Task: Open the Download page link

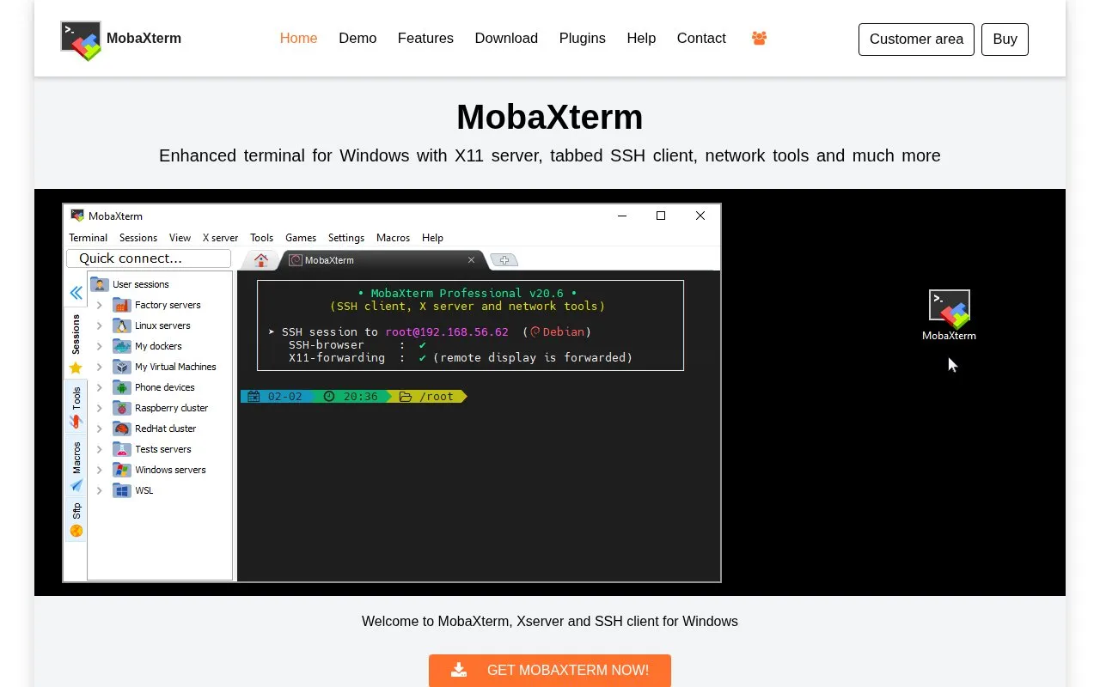Action: pyautogui.click(x=506, y=38)
